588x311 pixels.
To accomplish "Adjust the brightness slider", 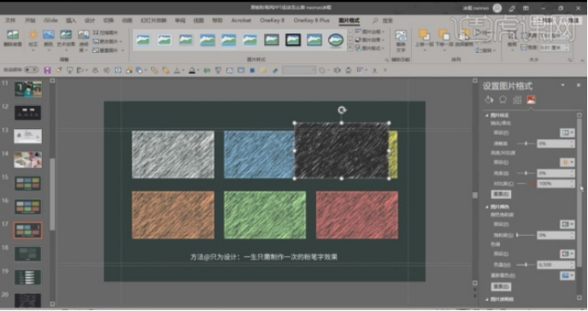I will (x=526, y=173).
